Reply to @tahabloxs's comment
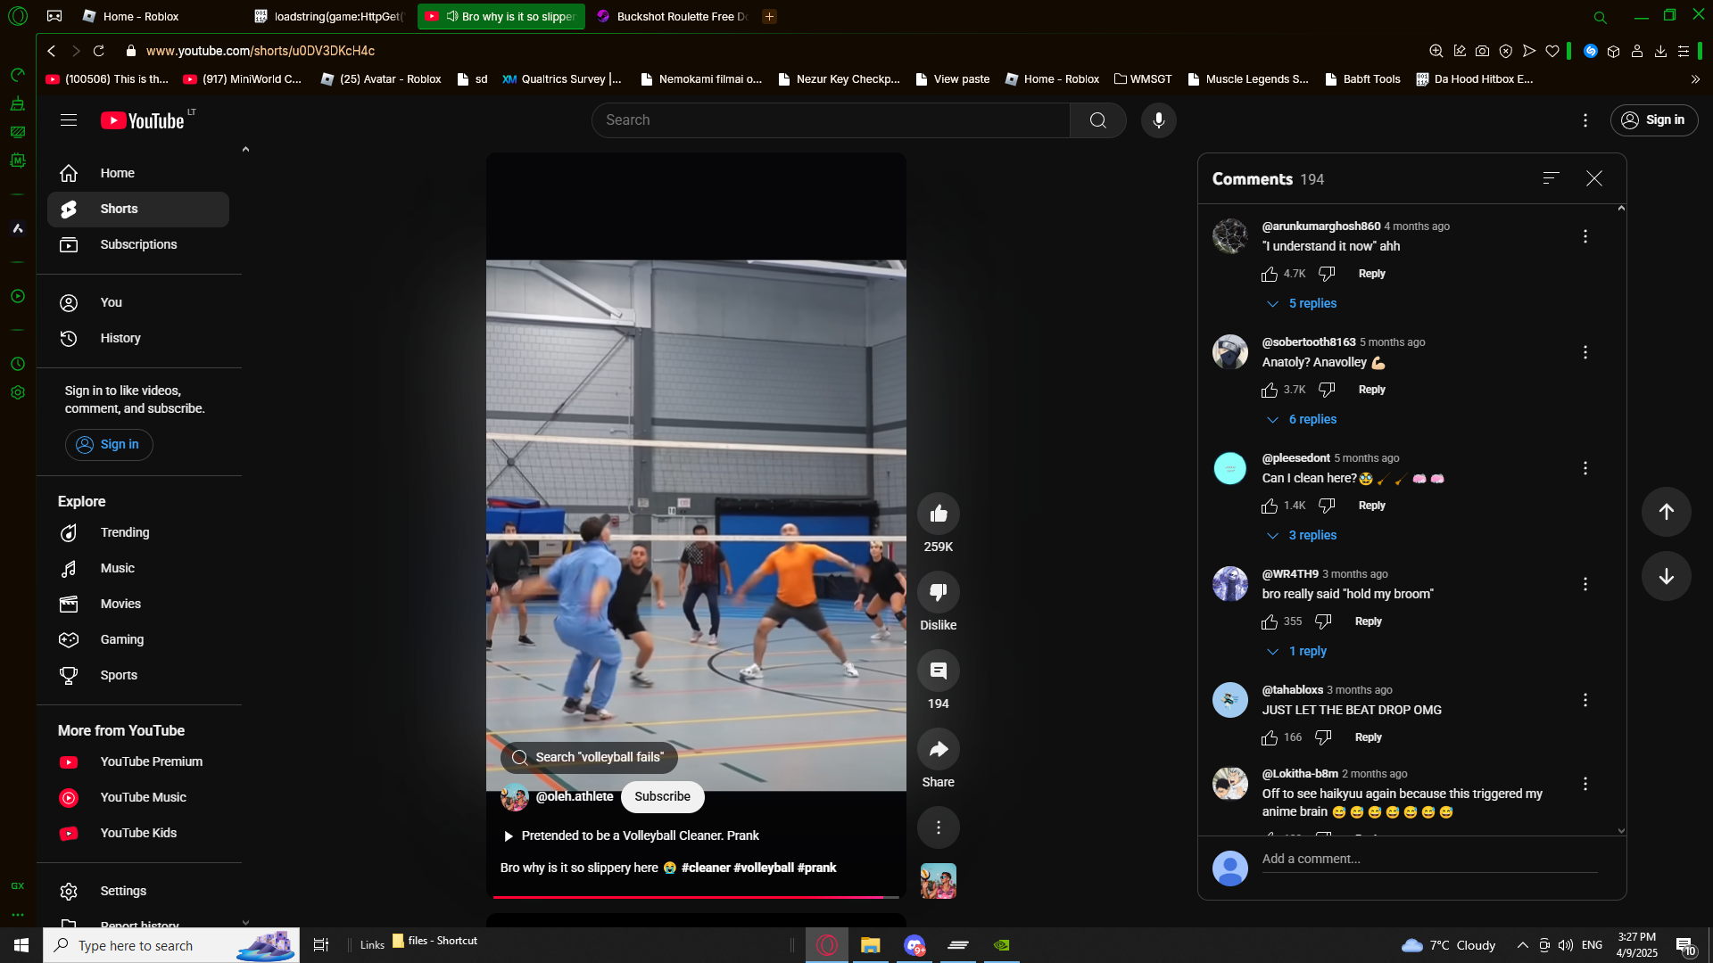 tap(1368, 737)
